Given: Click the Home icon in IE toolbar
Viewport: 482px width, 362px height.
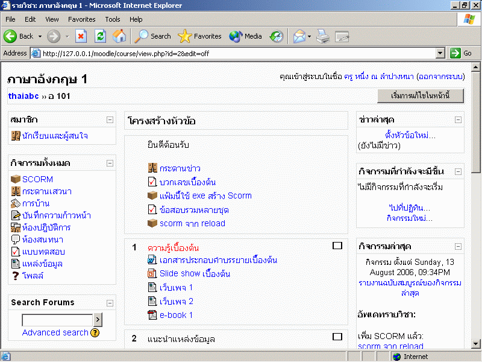Looking at the screenshot, I should (119, 36).
